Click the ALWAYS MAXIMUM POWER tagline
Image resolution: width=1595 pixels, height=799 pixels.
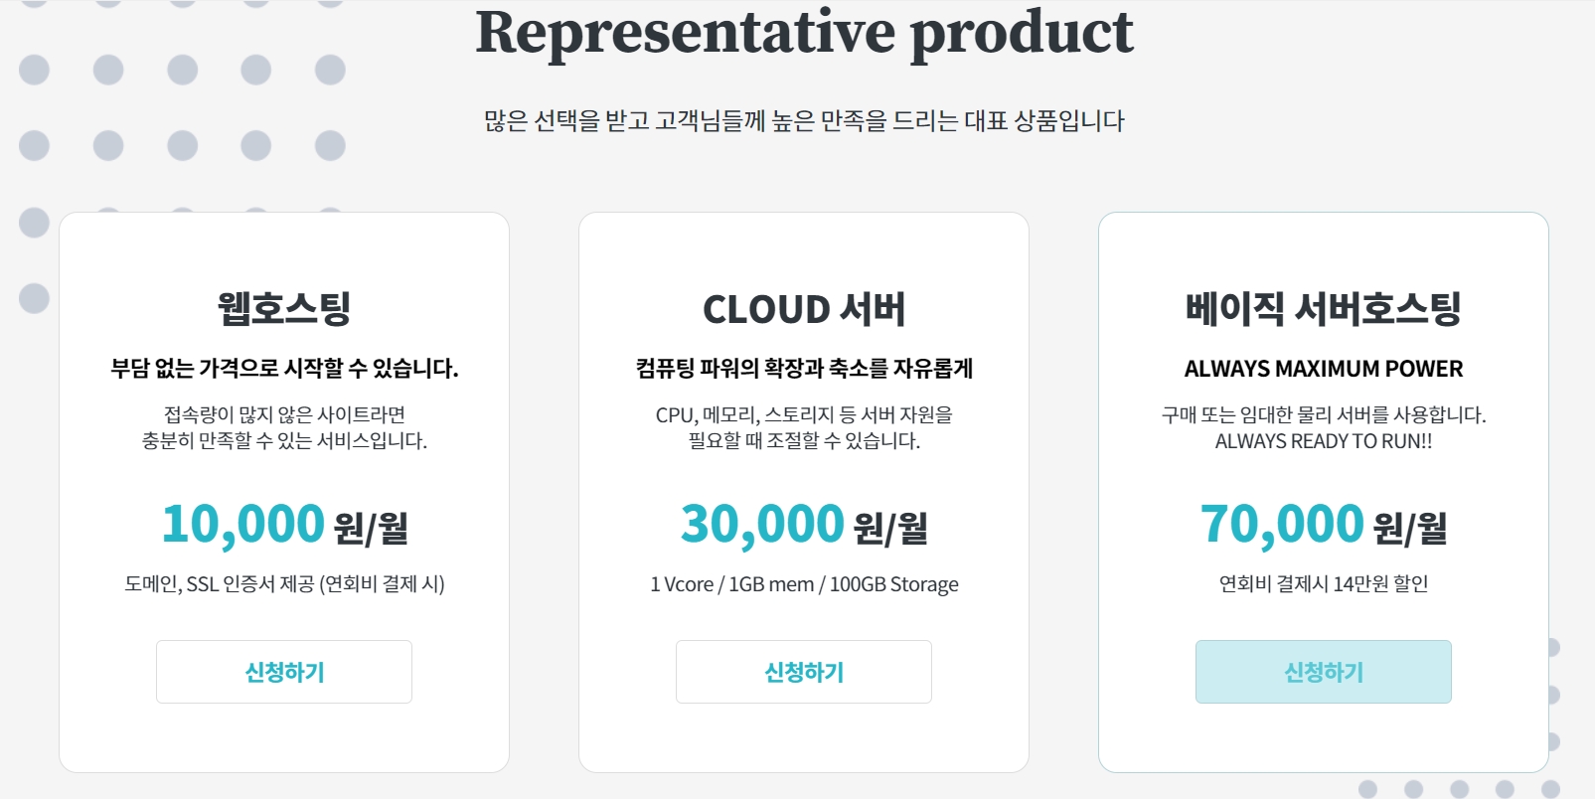(1324, 369)
